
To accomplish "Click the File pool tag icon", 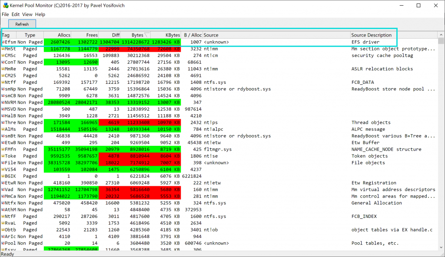I will coord(3,163).
